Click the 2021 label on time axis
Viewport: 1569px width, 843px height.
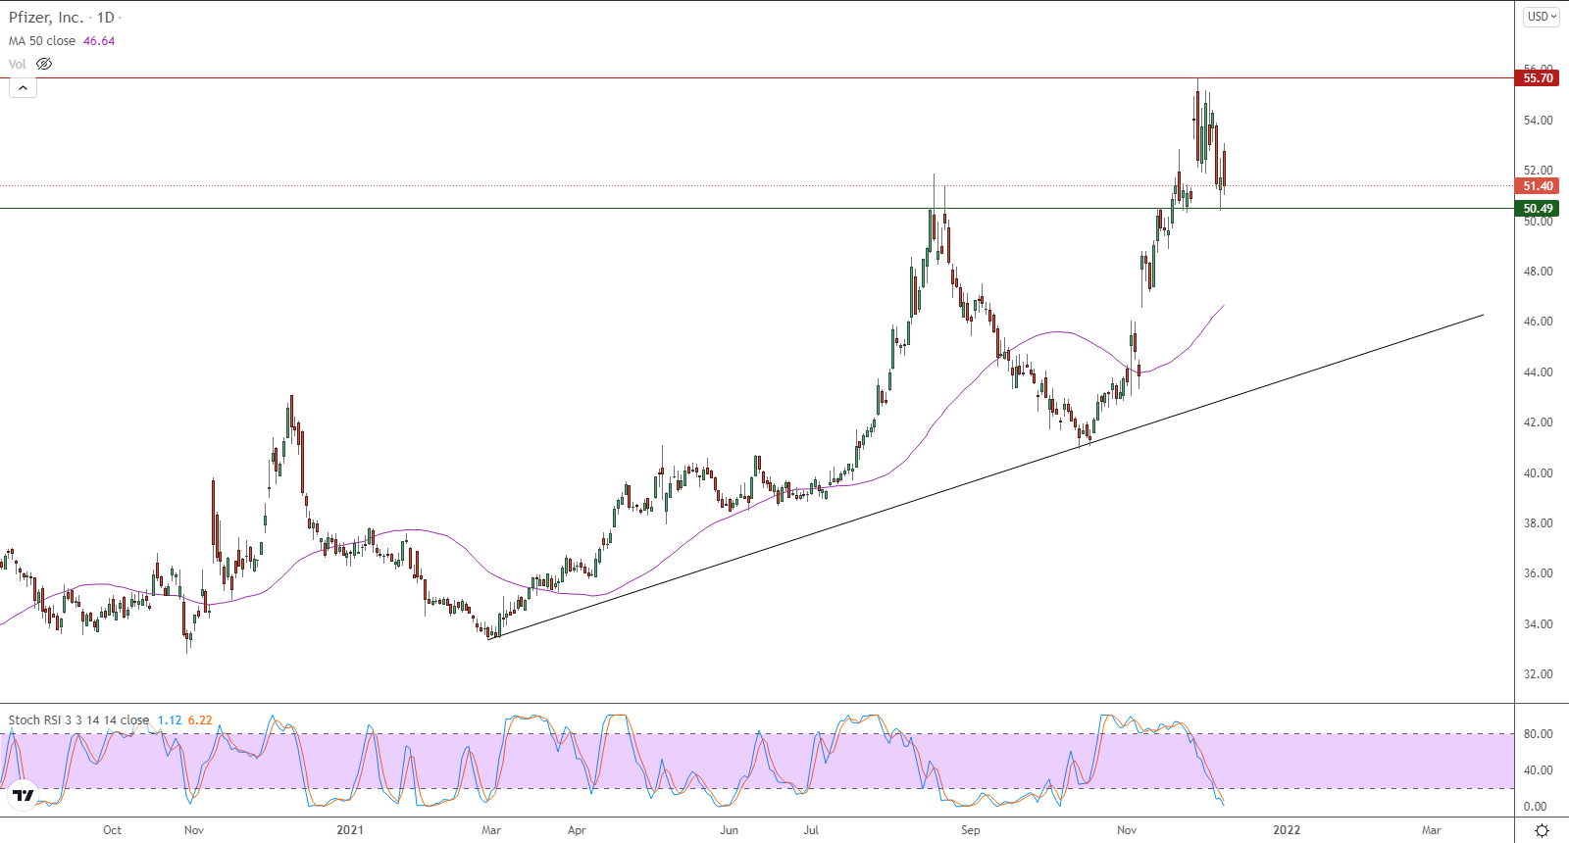(x=350, y=830)
